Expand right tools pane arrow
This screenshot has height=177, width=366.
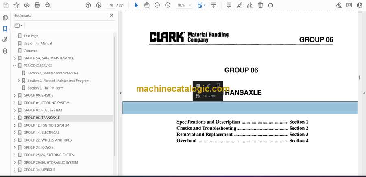tap(364, 93)
